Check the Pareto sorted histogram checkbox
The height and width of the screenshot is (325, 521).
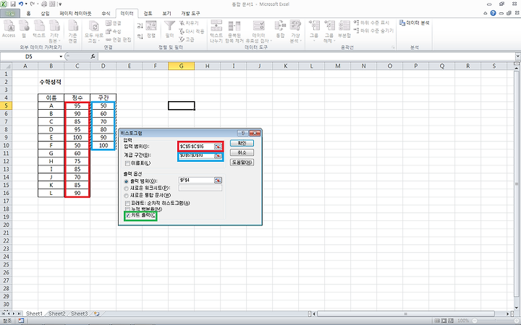click(127, 203)
